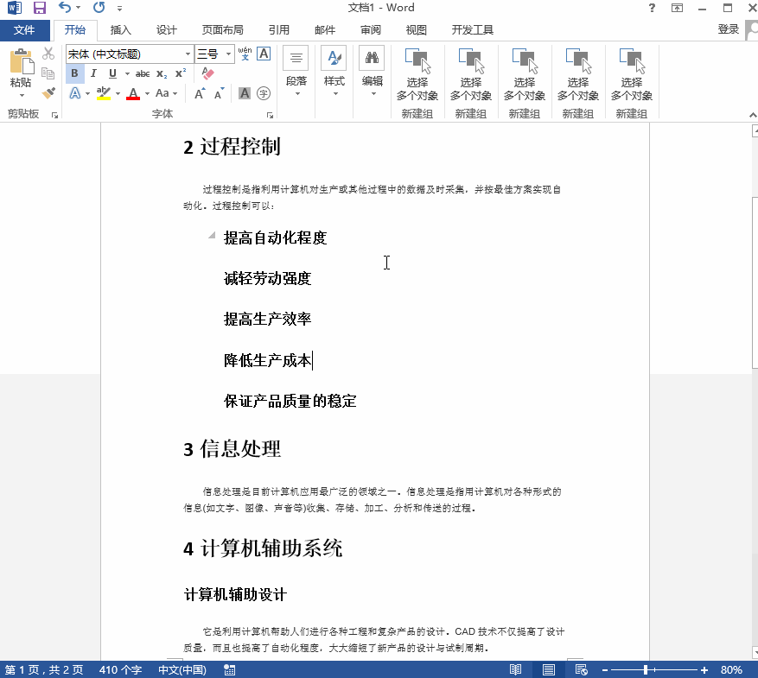Switch to the 页面布局 tab
Viewport: 758px width, 678px height.
222,30
